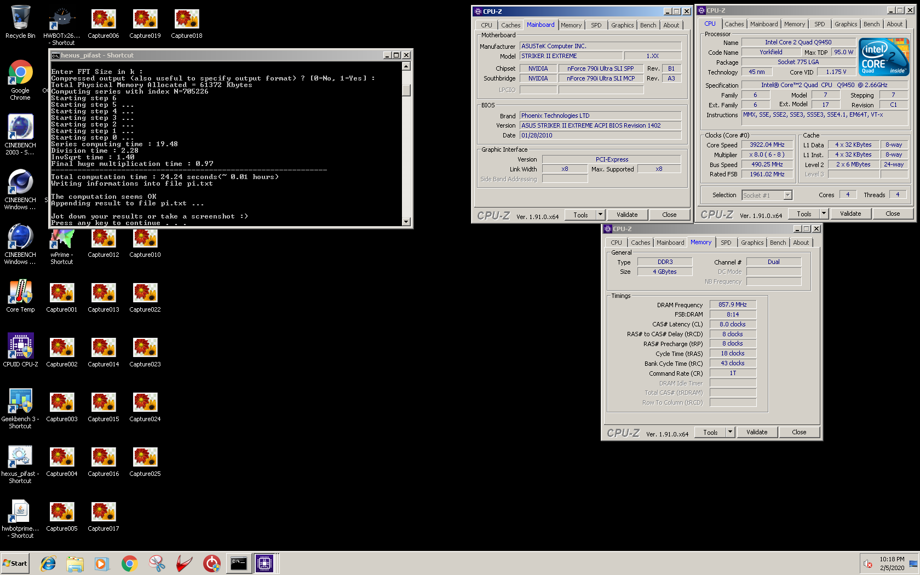Switch to Caches tab in Mainboard CPU-Z window
This screenshot has height=575, width=920.
coord(510,25)
